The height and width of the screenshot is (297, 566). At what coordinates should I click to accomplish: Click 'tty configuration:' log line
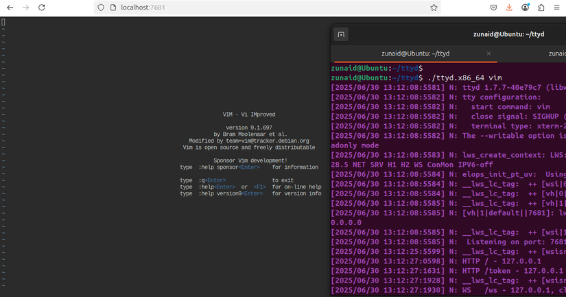tap(436, 97)
